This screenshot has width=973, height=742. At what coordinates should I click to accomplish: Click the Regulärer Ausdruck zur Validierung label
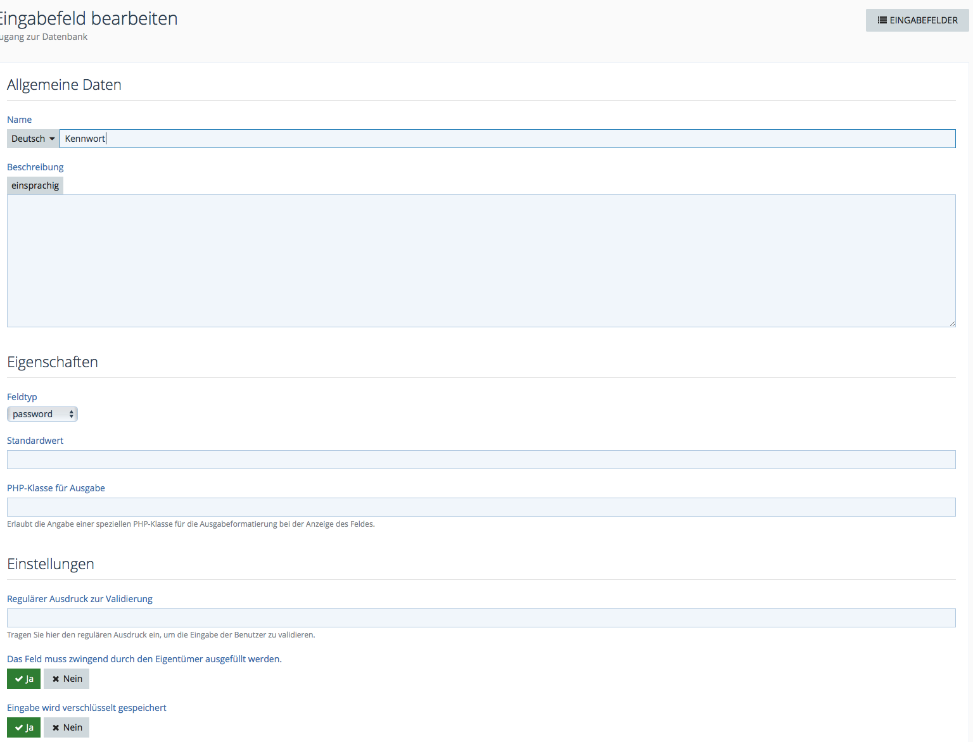click(x=80, y=599)
